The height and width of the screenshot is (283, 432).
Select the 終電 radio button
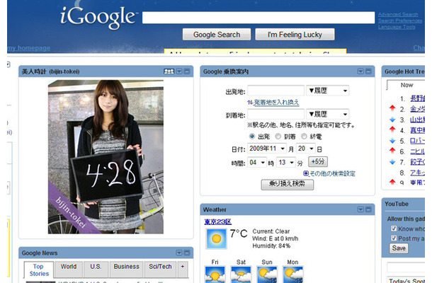[304, 137]
